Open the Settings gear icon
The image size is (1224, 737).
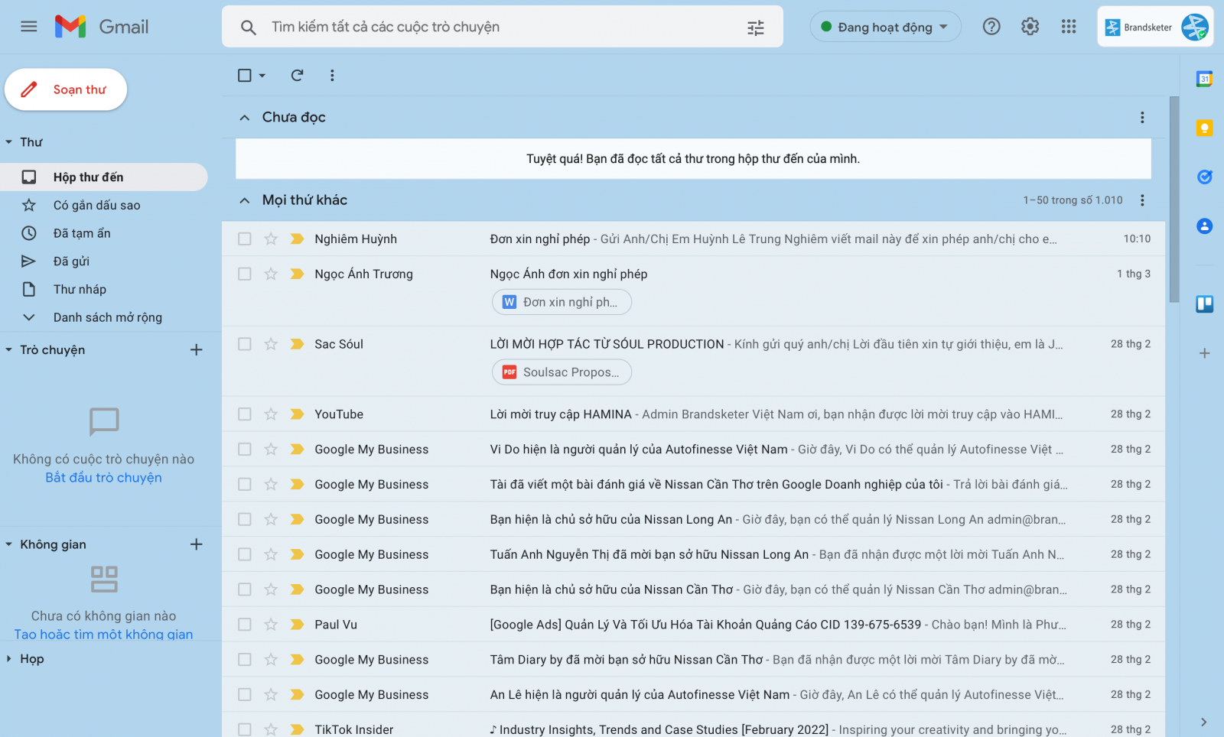[1030, 27]
